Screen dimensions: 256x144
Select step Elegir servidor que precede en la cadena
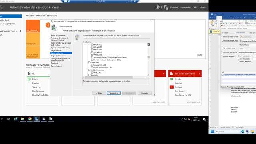tap(61, 44)
